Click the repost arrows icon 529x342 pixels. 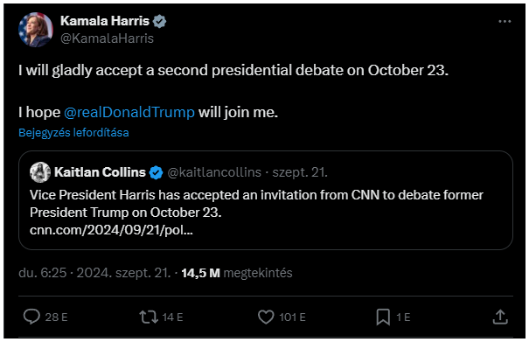pyautogui.click(x=149, y=317)
